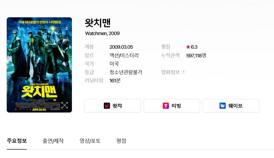Screen dimensions: 274x158
Task: Click the Wavve blue W logo icon
Action: 222,106
